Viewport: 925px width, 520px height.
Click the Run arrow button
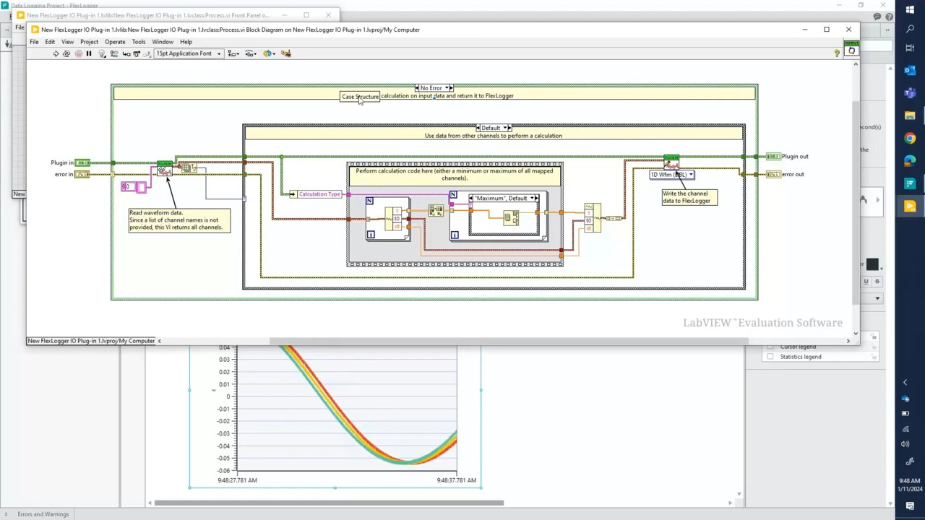pyautogui.click(x=56, y=53)
